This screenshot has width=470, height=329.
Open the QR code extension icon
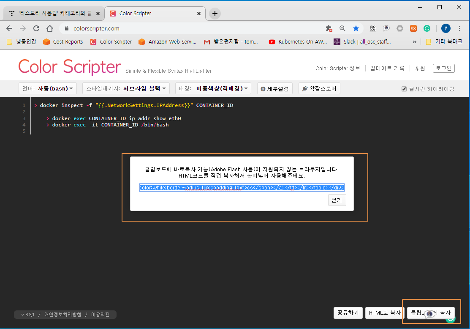[372, 28]
